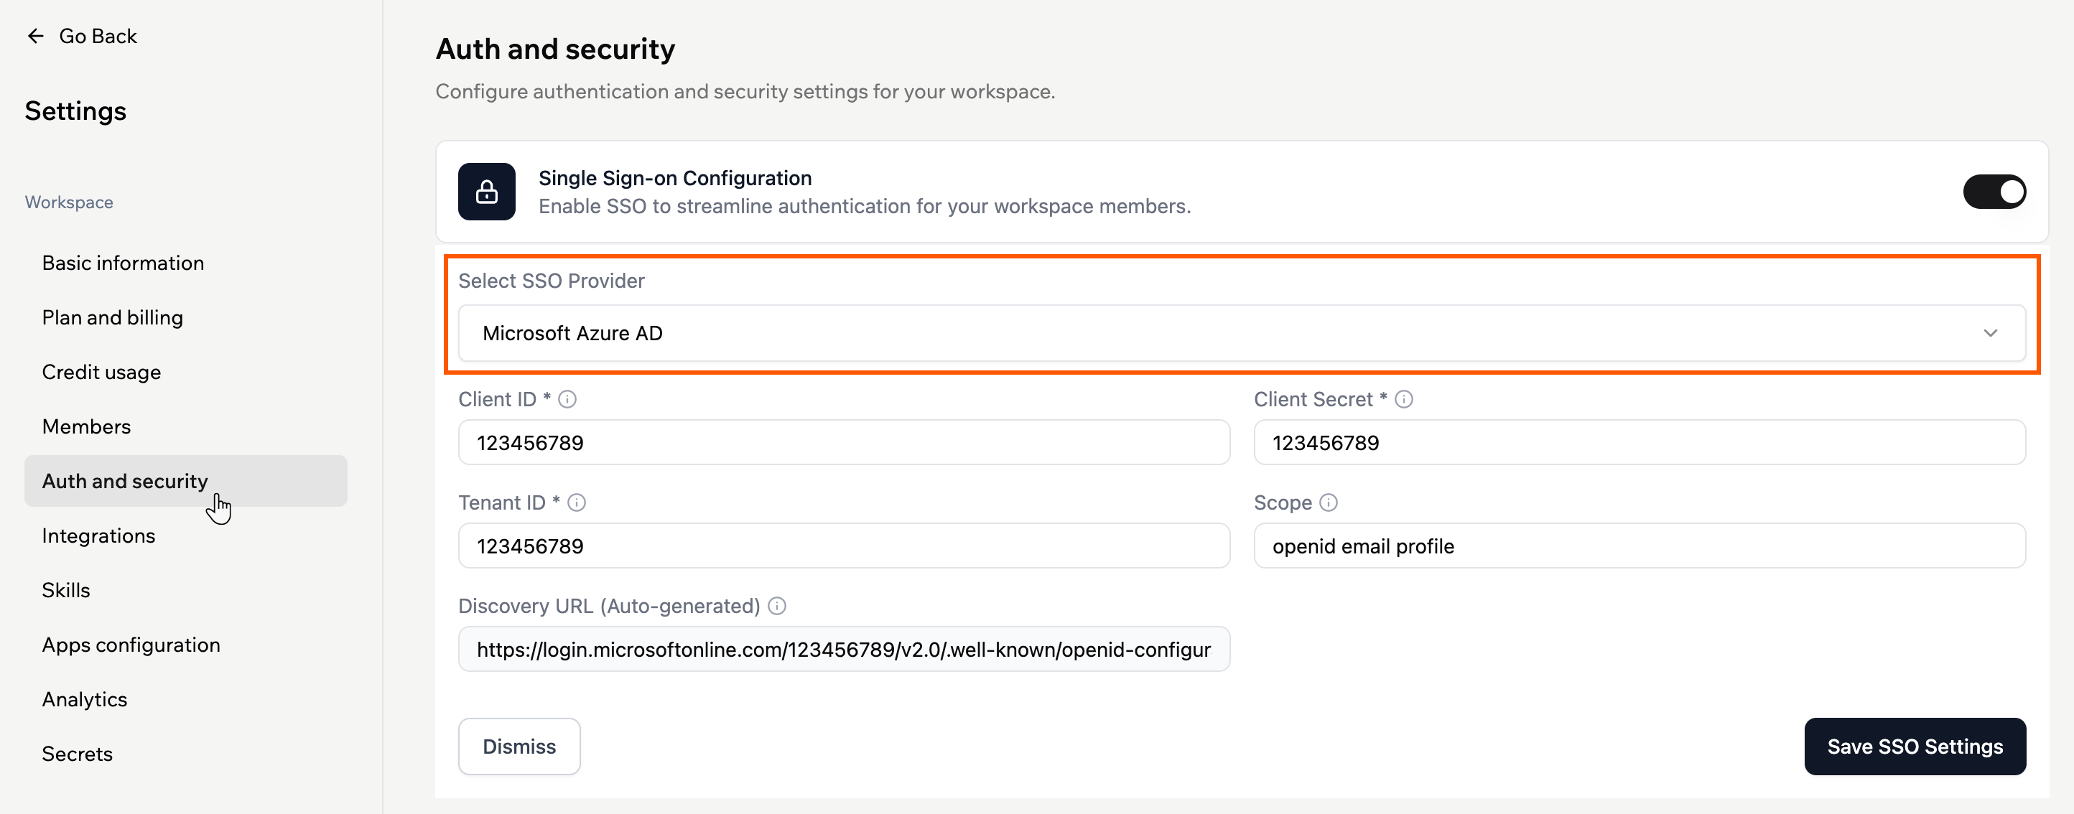Go to Skills settings
2074x814 pixels.
[x=66, y=590]
